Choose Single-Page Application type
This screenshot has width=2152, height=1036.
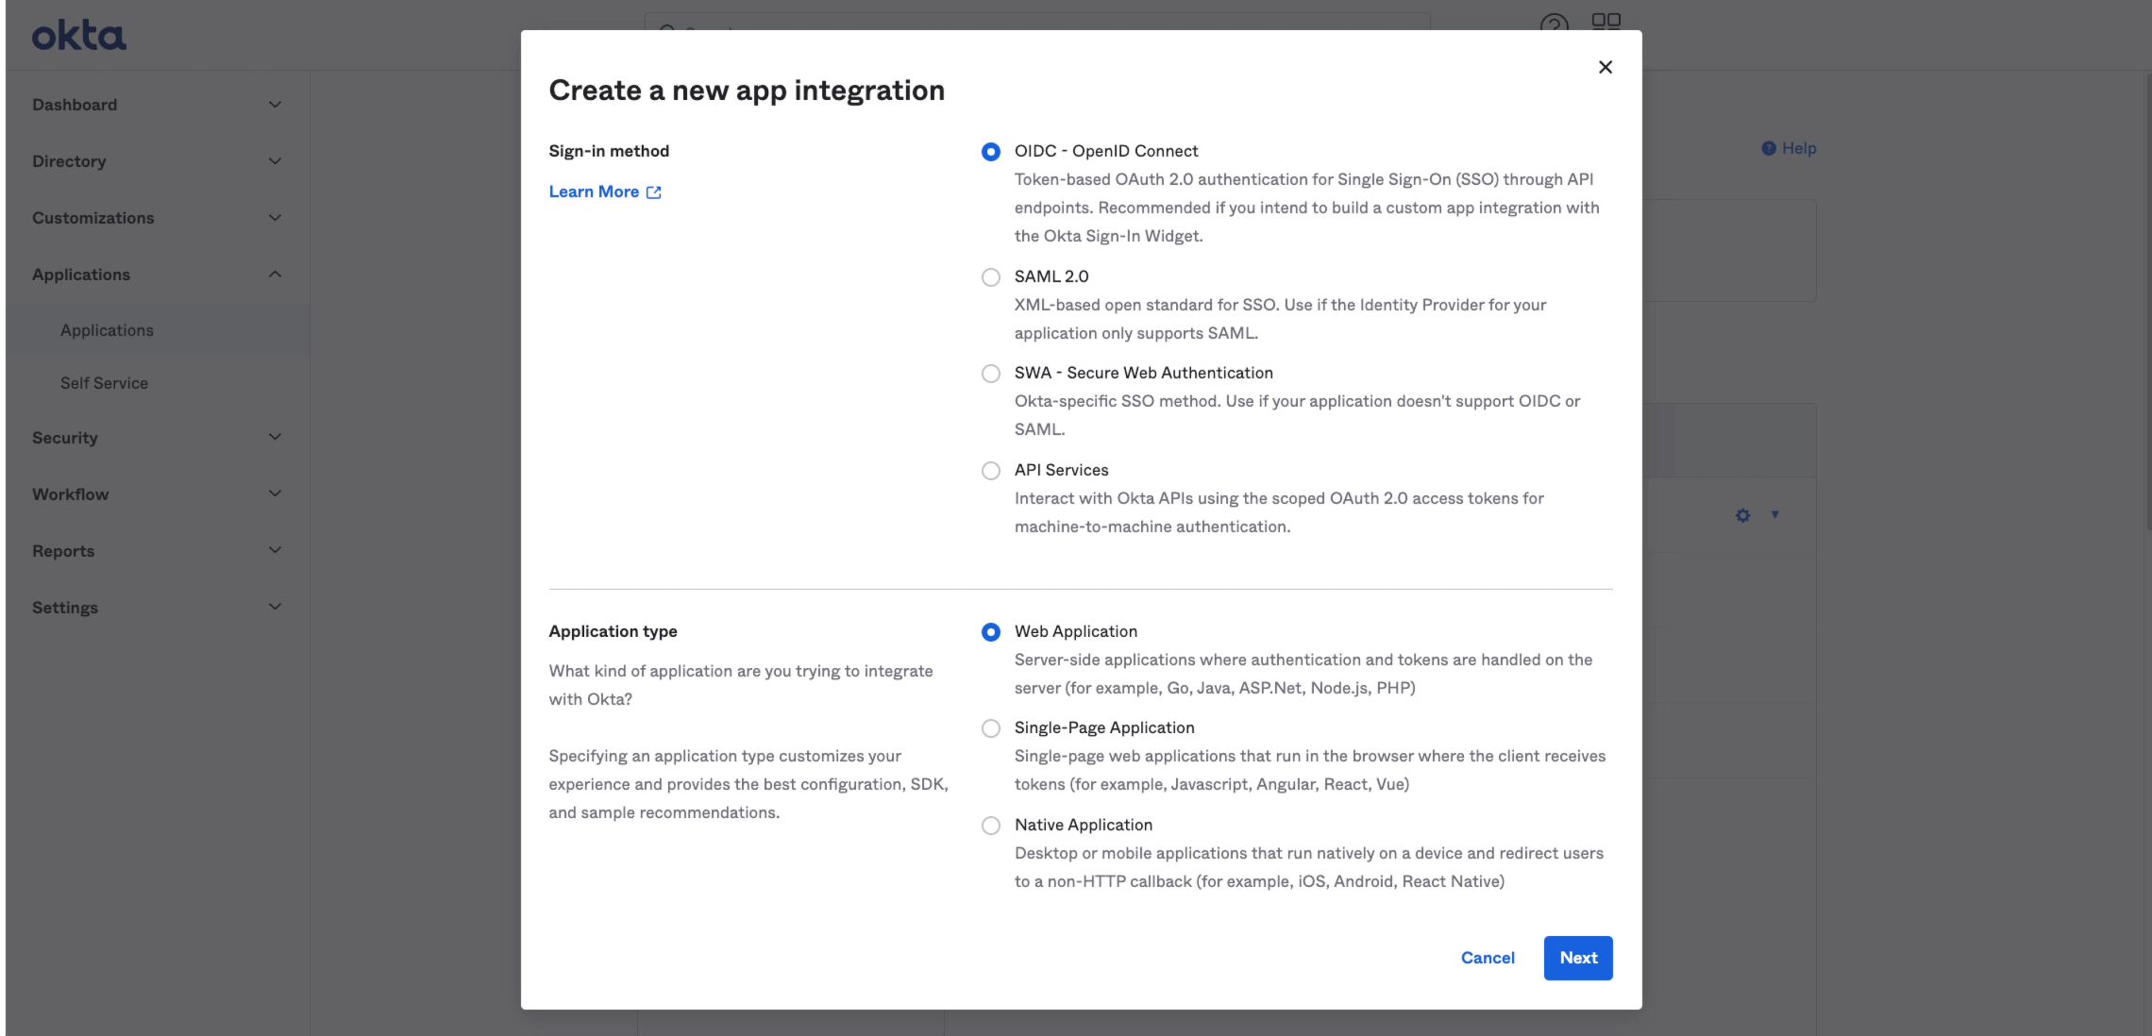(x=990, y=728)
